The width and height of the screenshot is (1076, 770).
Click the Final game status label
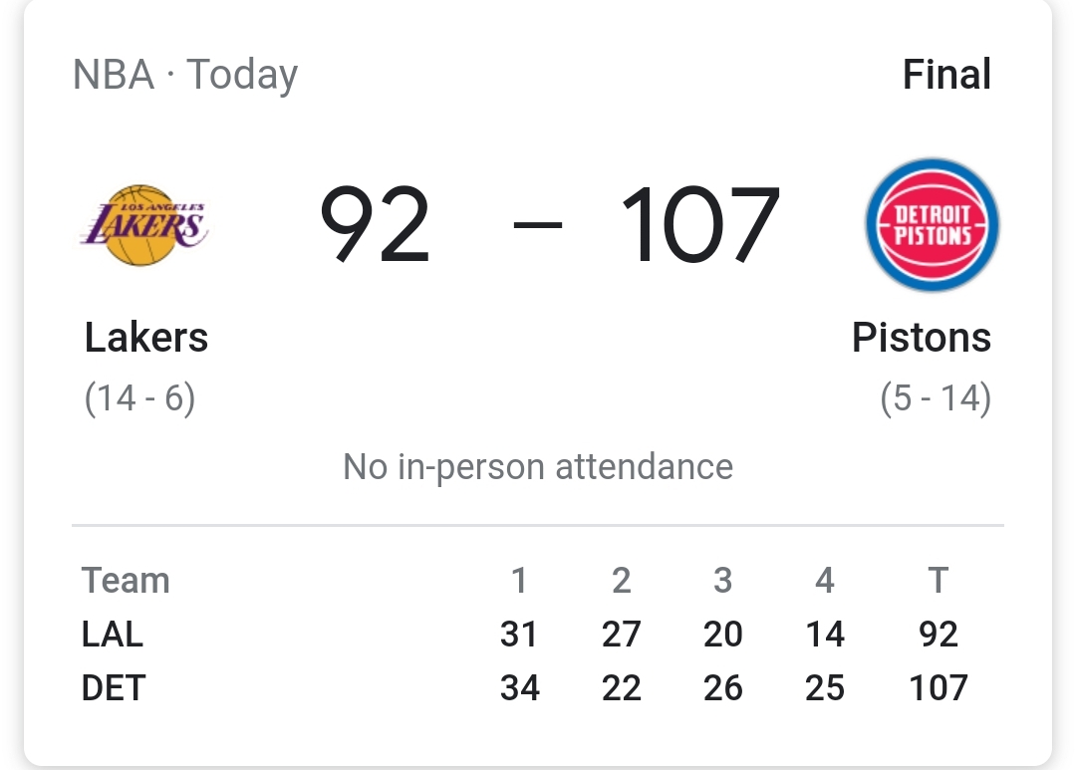[x=946, y=74]
